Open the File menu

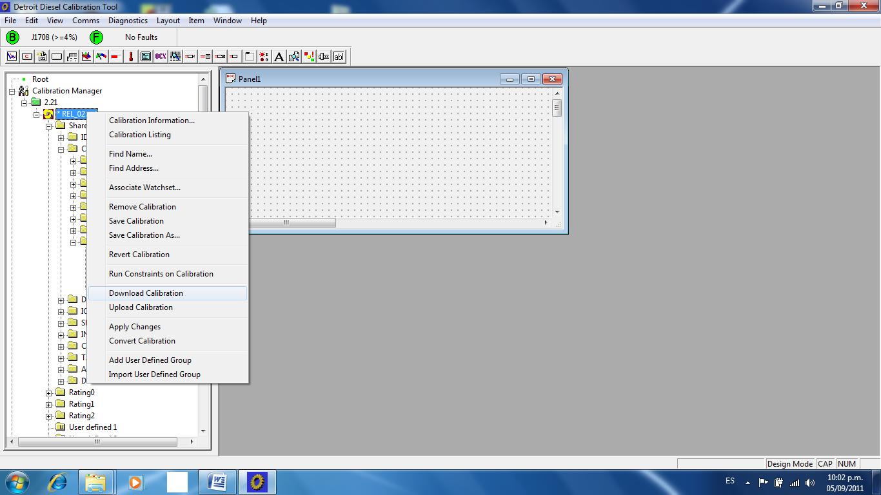10,21
